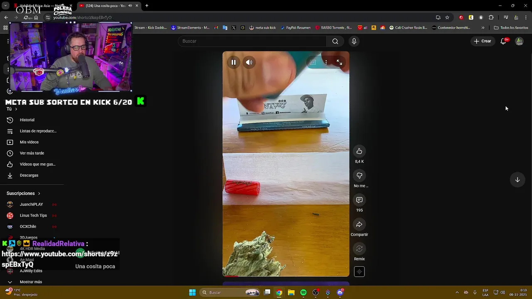Open Descargas in sidebar
Viewport: 532px width, 299px height.
(x=29, y=175)
